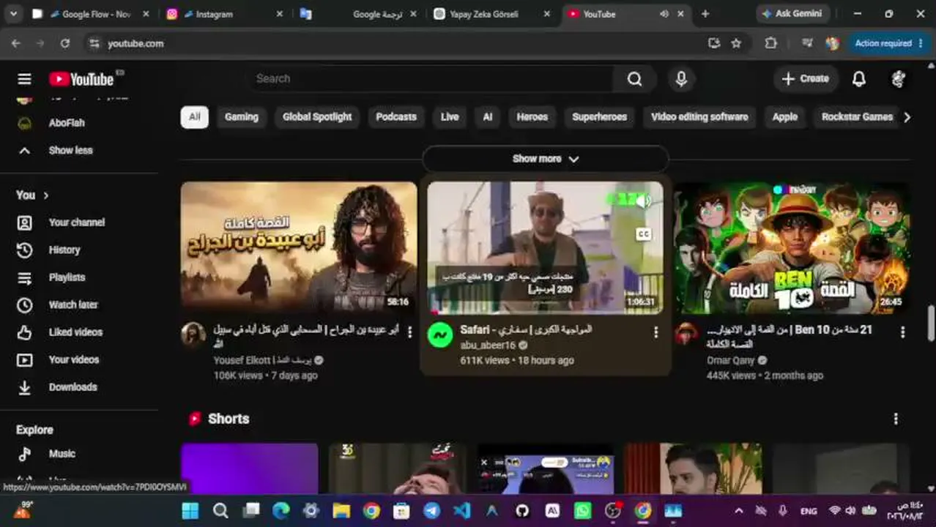
Task: Click the Shorts section heading
Action: (229, 419)
